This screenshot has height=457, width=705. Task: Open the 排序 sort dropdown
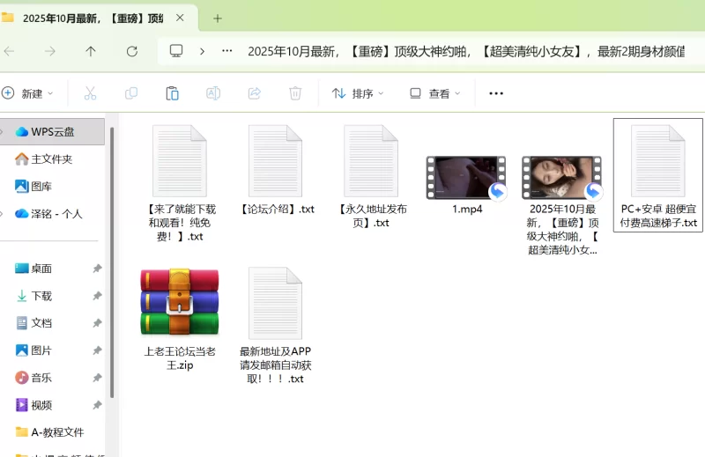pyautogui.click(x=358, y=93)
